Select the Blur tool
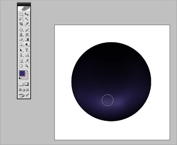 coord(21,44)
